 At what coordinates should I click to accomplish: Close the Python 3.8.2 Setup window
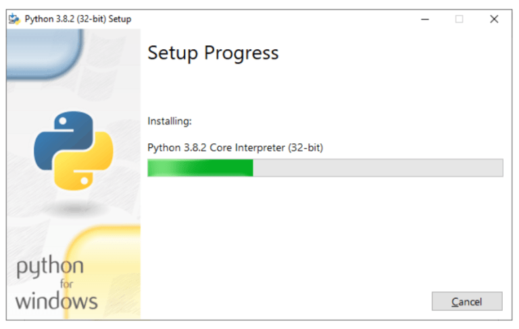point(494,19)
